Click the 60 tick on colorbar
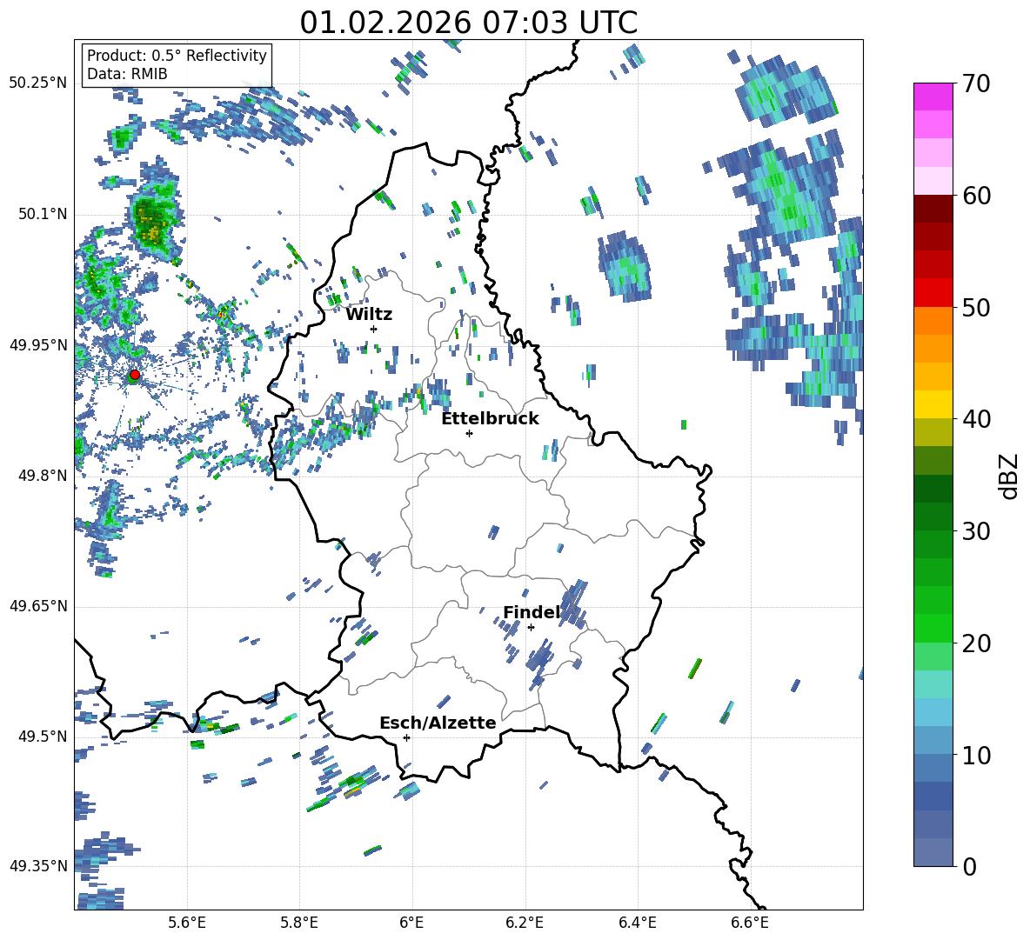Screen dimensions: 1030x940 pos(976,196)
